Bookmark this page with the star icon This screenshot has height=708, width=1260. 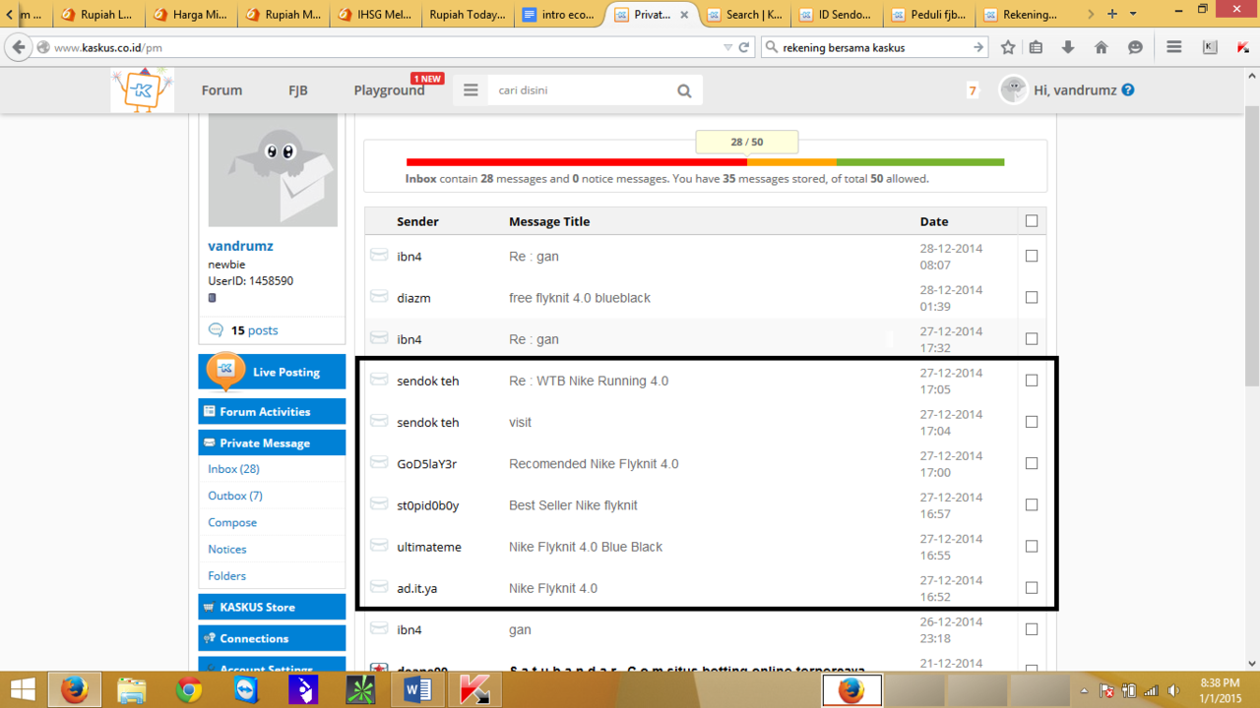1008,47
